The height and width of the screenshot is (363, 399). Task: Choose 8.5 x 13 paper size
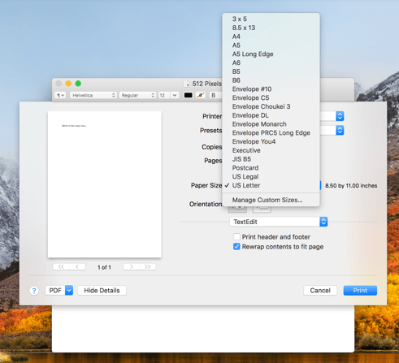271,28
